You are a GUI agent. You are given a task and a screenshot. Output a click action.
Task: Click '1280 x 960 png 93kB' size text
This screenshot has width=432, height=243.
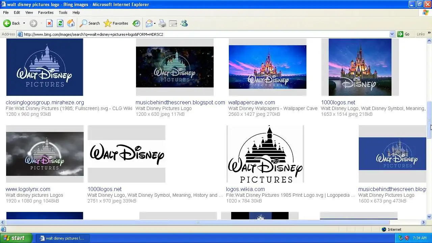pos(28,114)
